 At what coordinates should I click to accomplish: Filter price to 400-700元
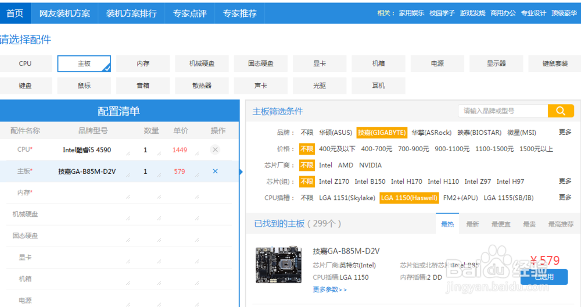[x=376, y=149]
